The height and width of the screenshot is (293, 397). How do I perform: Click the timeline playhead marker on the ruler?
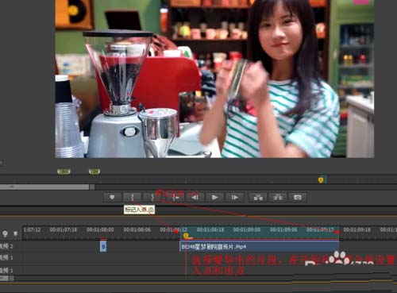(x=186, y=235)
